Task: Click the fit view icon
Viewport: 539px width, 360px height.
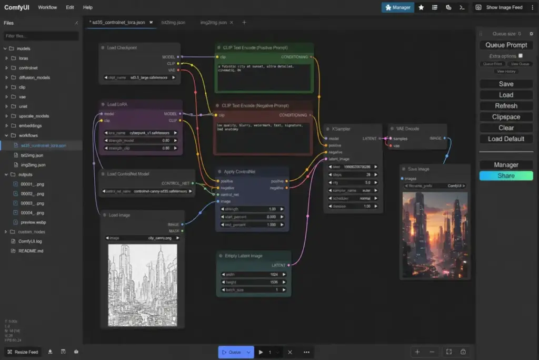Action: click(x=449, y=352)
